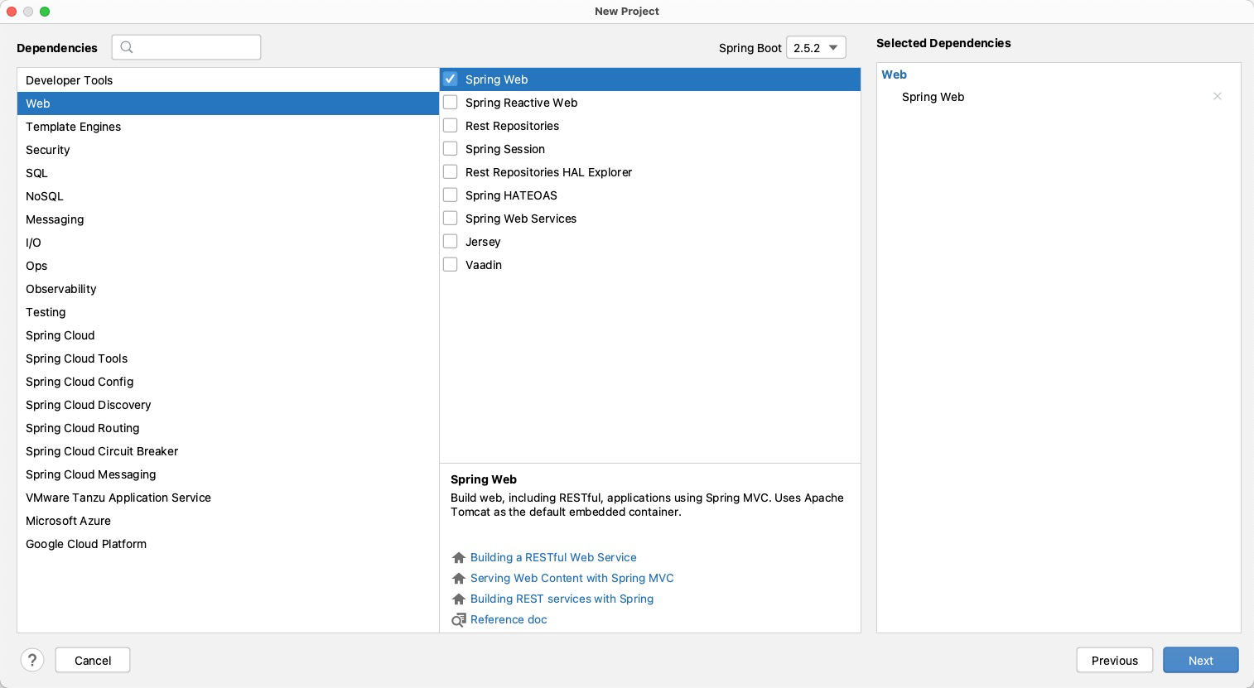Uncheck the Spring Web checkbox
This screenshot has width=1254, height=688.
coord(451,79)
